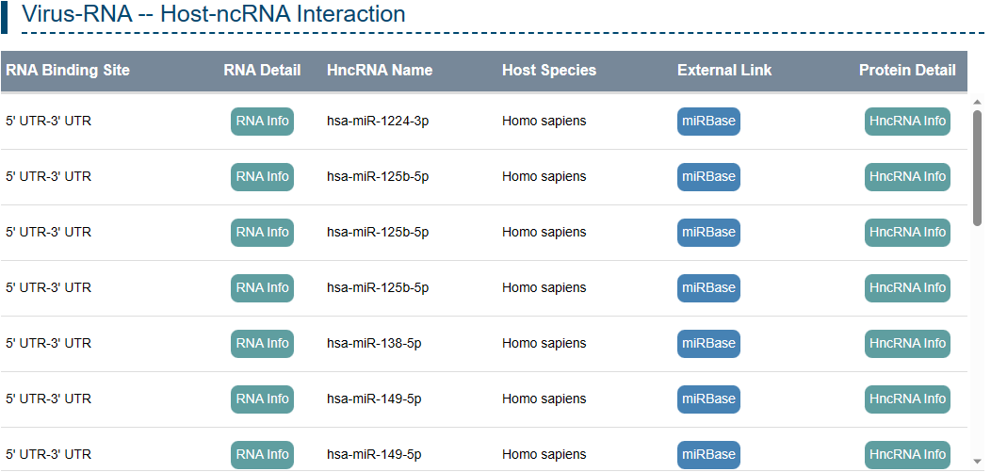
Task: Click miRBase in second hsa-miR-125b-5p row
Action: pos(708,233)
